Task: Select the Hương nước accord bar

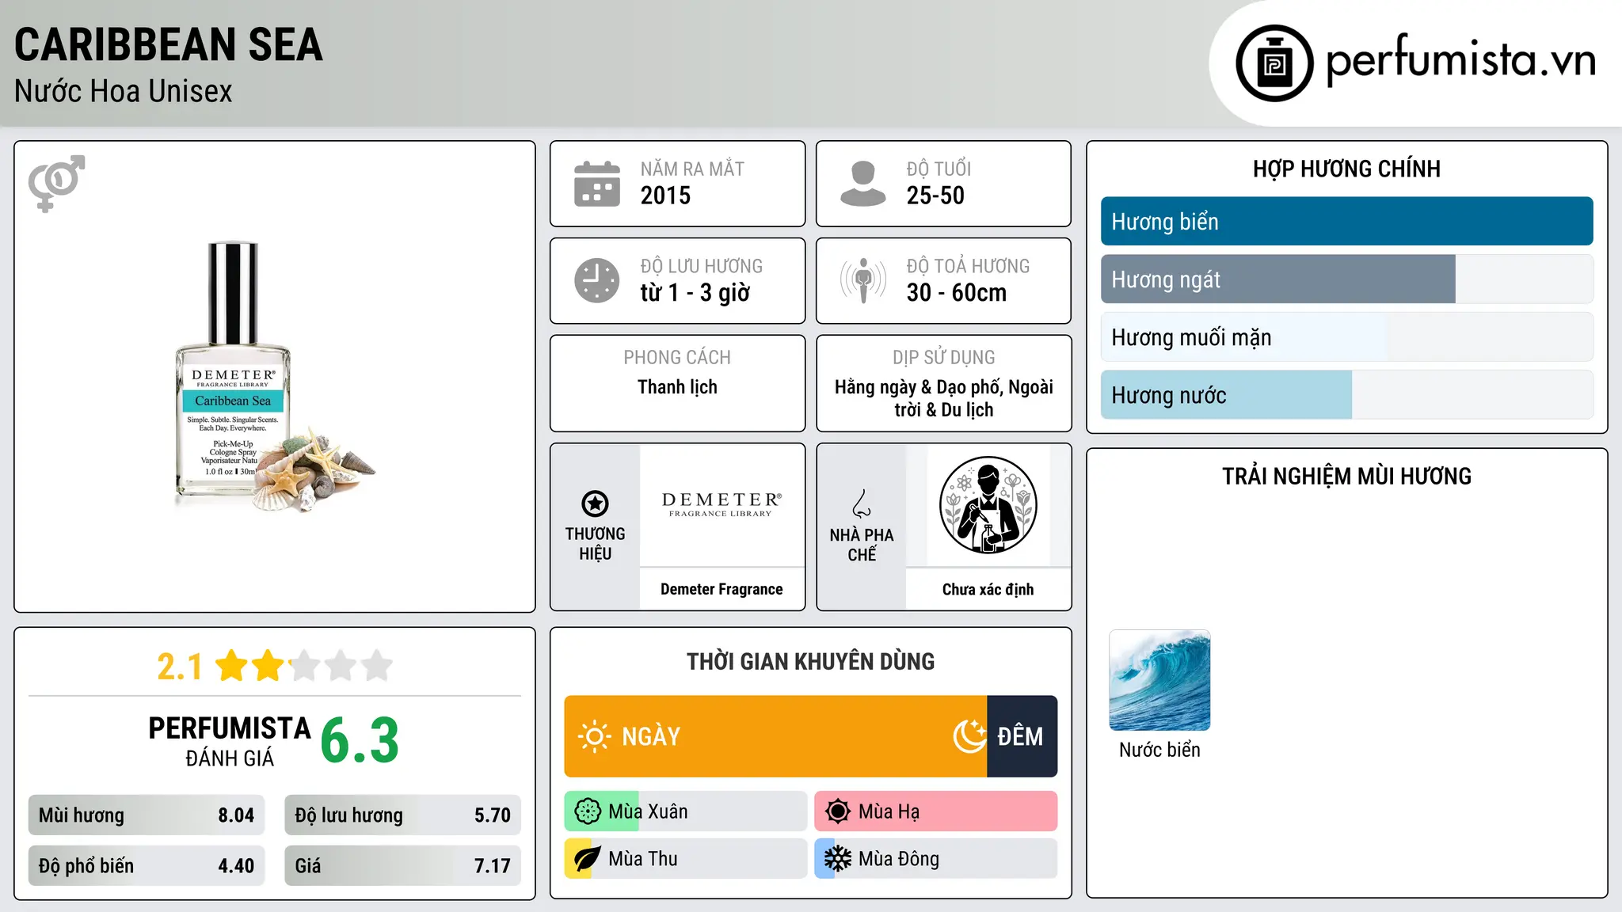Action: pos(1346,395)
